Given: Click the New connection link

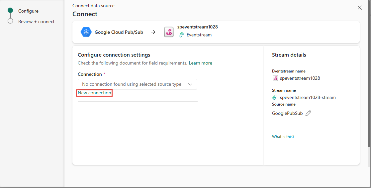Looking at the screenshot, I should pos(94,93).
